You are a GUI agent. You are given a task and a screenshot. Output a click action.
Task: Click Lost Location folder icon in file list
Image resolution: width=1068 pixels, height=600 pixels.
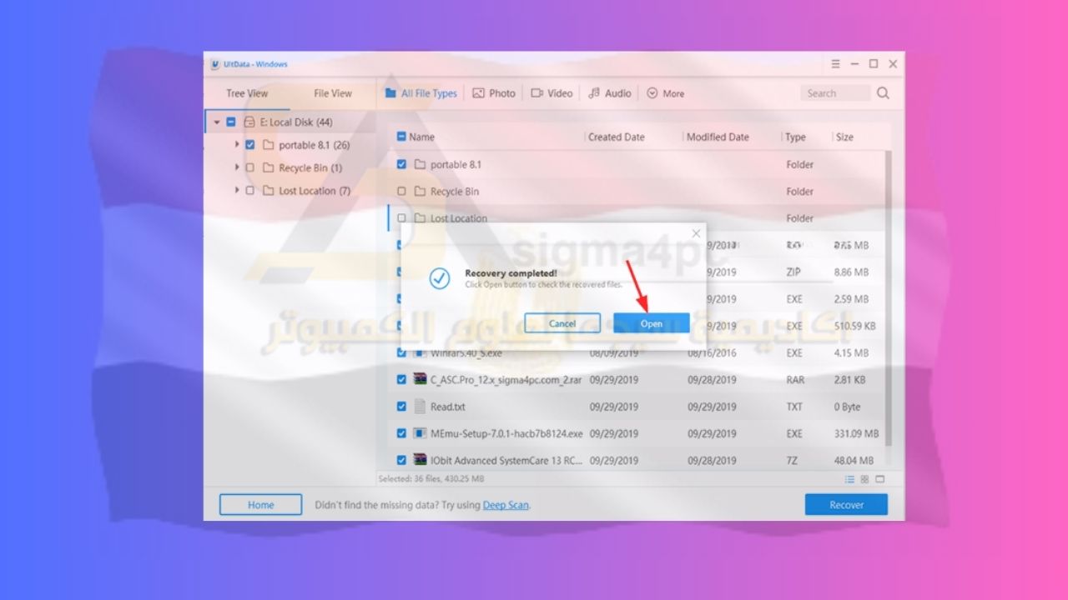(420, 218)
